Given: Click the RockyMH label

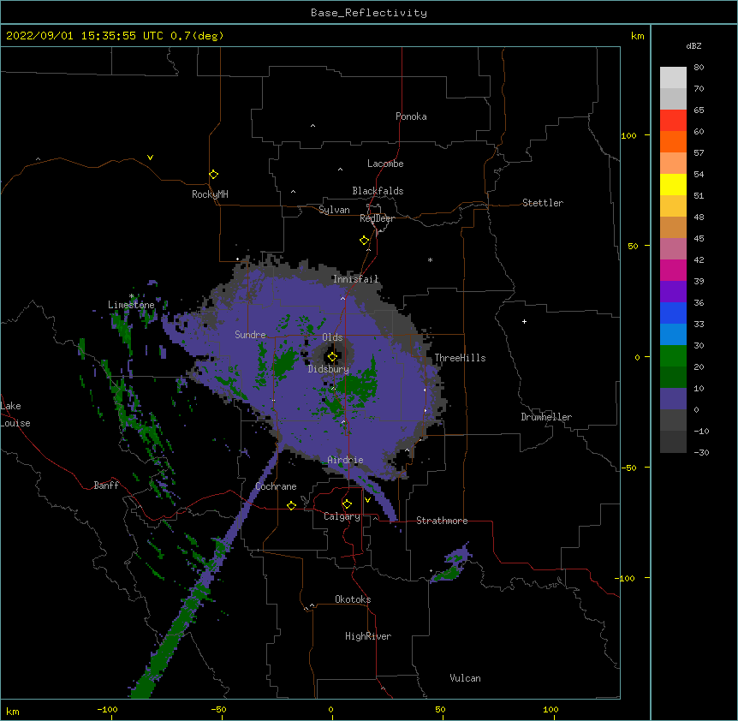Looking at the screenshot, I should (x=210, y=194).
